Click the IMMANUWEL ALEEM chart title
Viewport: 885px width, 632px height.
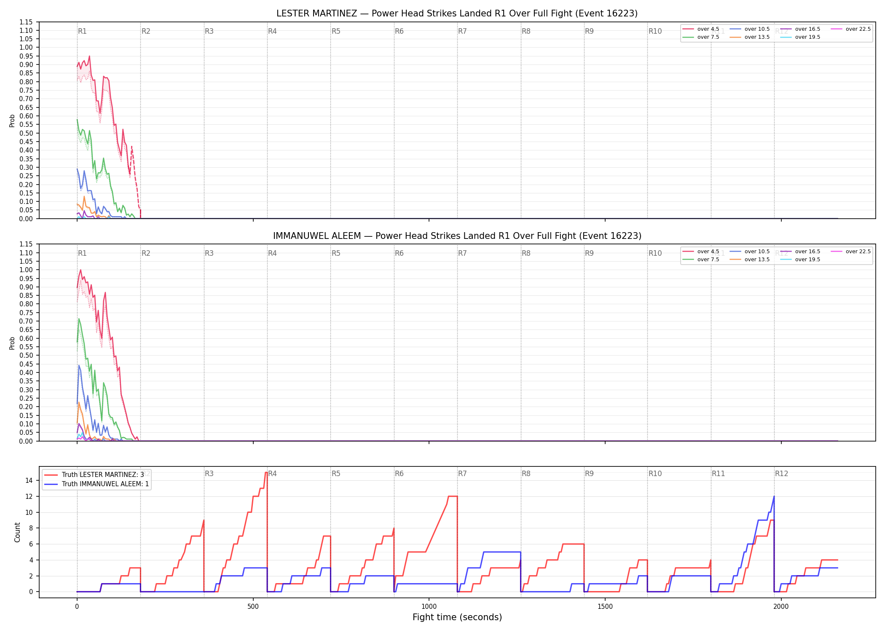(x=457, y=236)
